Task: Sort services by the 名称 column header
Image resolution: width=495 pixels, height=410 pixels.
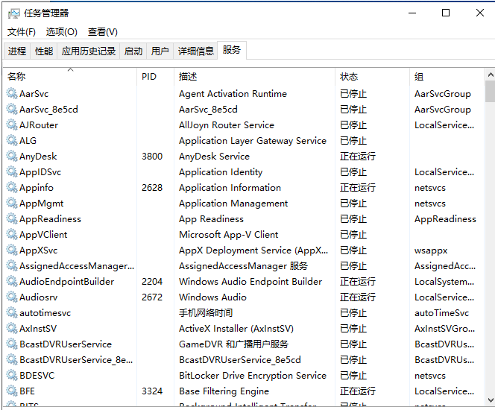Action: [x=16, y=77]
